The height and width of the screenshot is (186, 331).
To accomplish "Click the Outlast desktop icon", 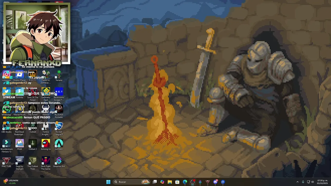I will [x=33, y=128].
